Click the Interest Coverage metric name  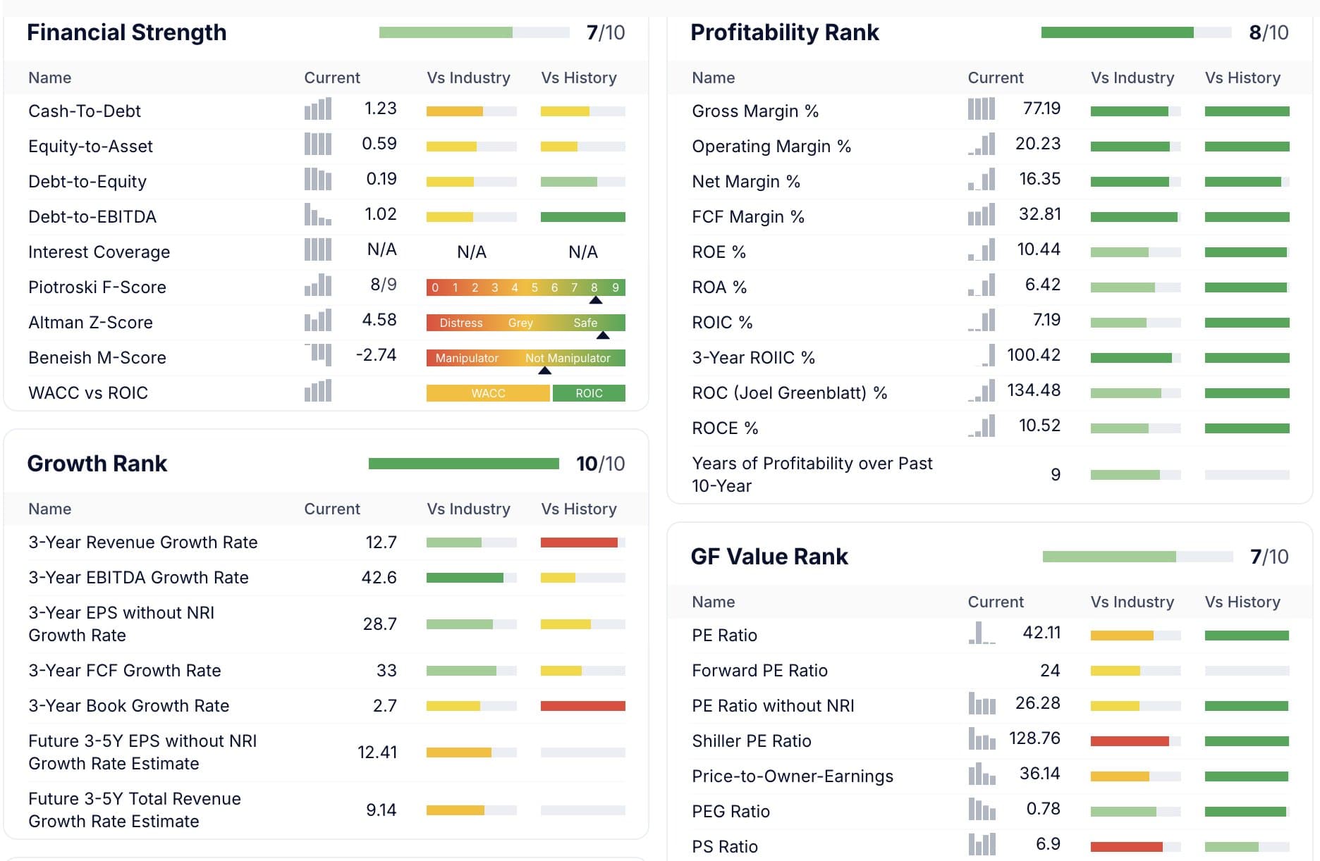(x=99, y=252)
